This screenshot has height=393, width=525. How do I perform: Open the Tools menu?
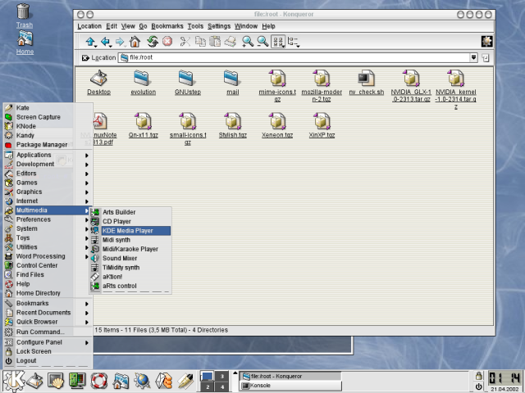point(195,26)
